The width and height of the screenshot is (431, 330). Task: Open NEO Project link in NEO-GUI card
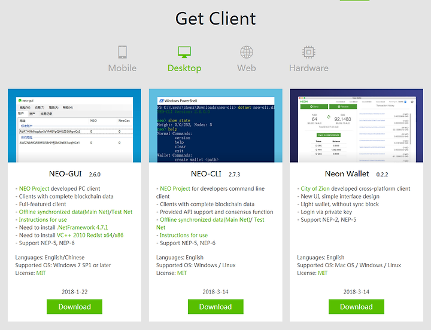point(34,188)
